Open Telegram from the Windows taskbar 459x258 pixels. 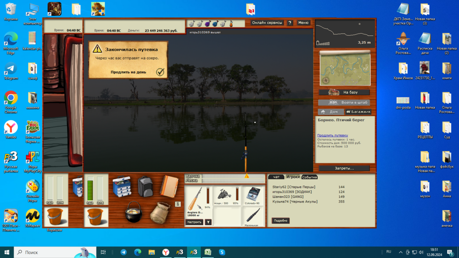(123, 252)
